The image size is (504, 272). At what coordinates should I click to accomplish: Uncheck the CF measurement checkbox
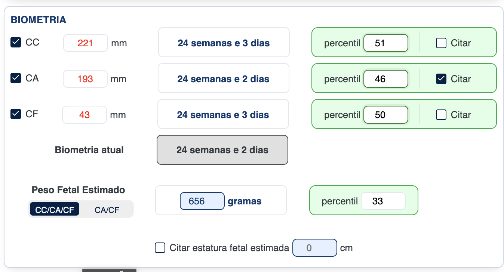[x=16, y=114]
